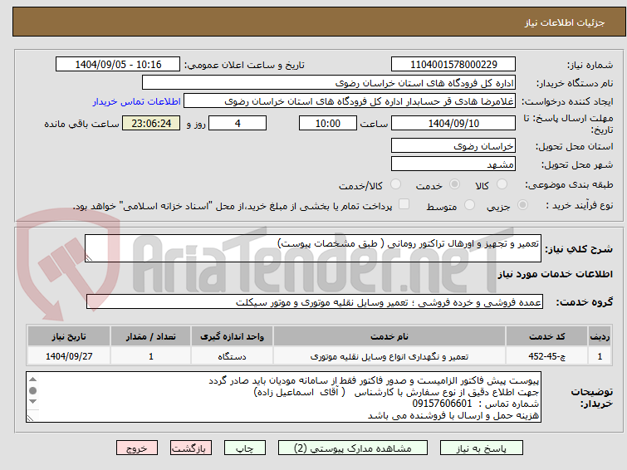Click the استان محل تحویل field
This screenshot has height=470, width=627.
point(453,146)
